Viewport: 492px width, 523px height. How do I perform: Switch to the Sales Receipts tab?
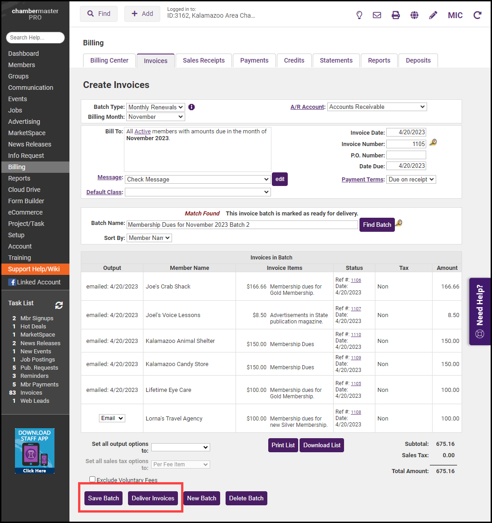(204, 60)
